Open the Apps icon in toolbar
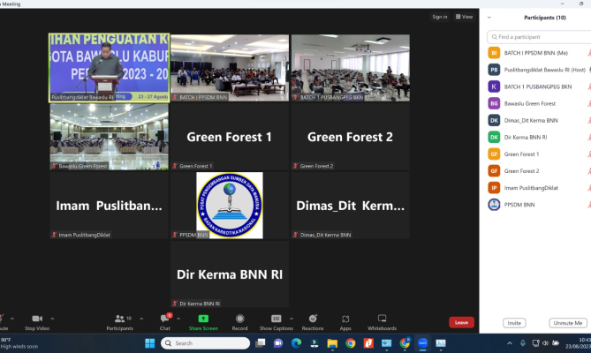The height and width of the screenshot is (353, 591). 345,319
